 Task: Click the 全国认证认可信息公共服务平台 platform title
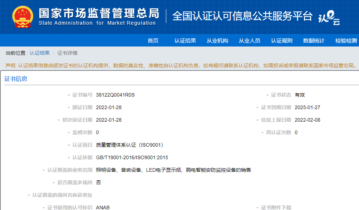(x=242, y=16)
